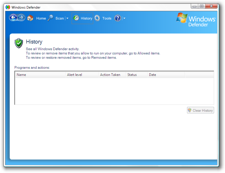The image size is (225, 173).
Task: Sort list by Name column header
Action: pos(40,75)
